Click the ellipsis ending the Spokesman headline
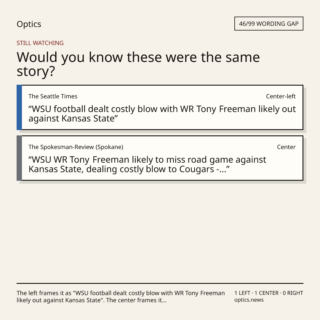Image resolution: width=320 pixels, height=320 pixels. (223, 172)
